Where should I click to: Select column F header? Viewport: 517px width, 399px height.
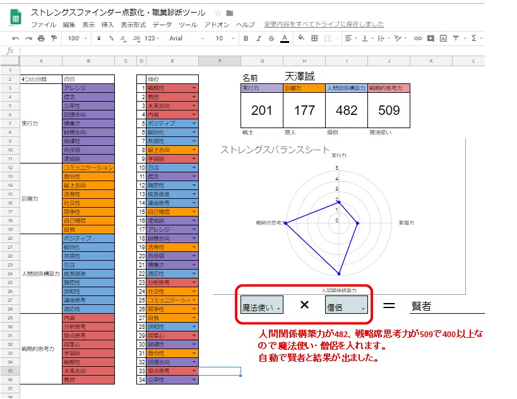(220, 61)
